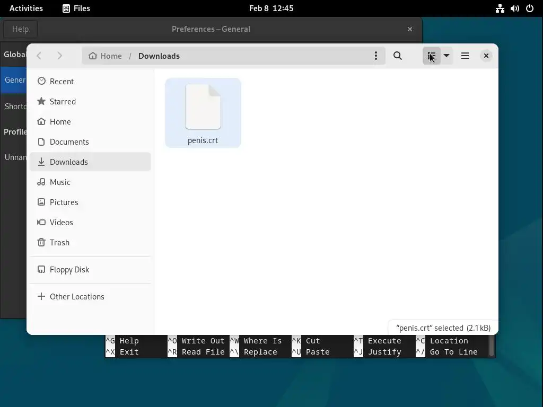Open Home in the sidebar
This screenshot has width=543, height=407.
[x=90, y=121]
